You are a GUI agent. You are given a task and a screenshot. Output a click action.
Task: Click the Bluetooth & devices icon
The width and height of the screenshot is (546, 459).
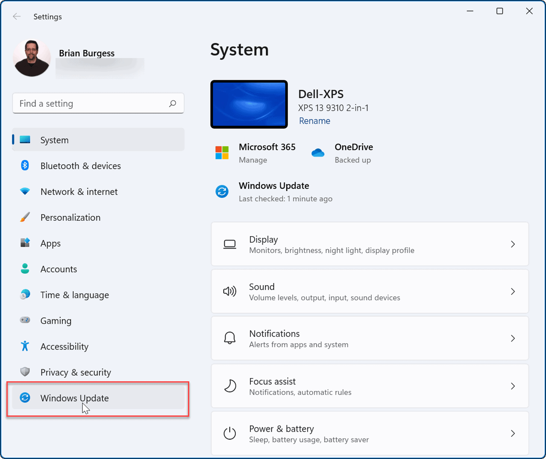point(25,166)
